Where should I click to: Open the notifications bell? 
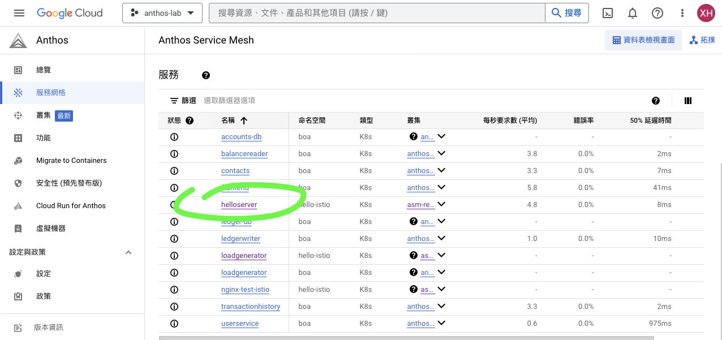point(633,13)
